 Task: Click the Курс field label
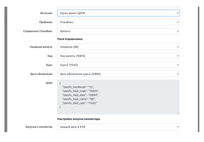(x=49, y=65)
